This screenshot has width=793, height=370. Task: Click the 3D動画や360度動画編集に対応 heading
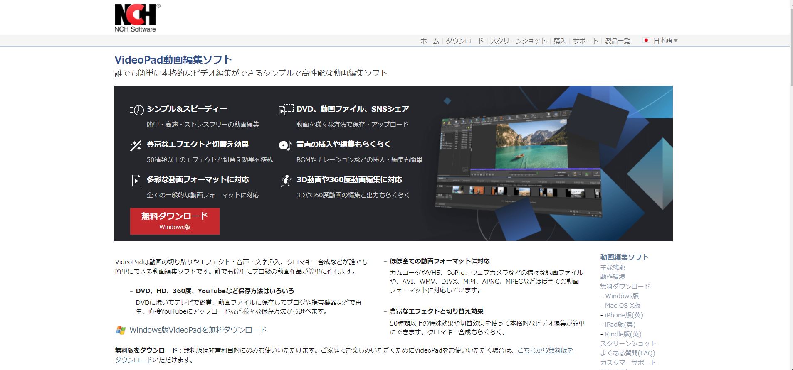[x=349, y=179]
